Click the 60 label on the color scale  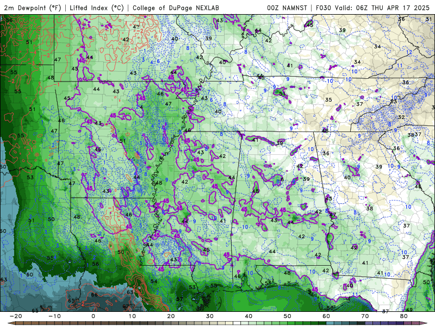click(326, 316)
